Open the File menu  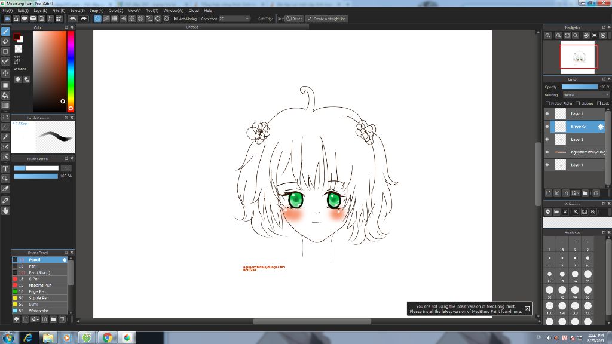(x=7, y=11)
